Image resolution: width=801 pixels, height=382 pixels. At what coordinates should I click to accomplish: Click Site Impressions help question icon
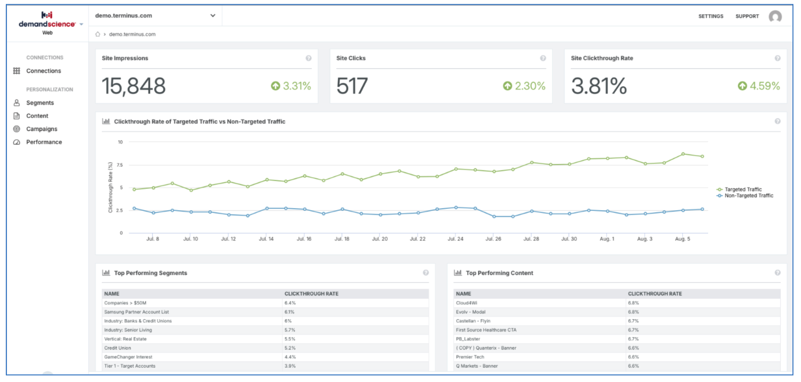point(309,58)
